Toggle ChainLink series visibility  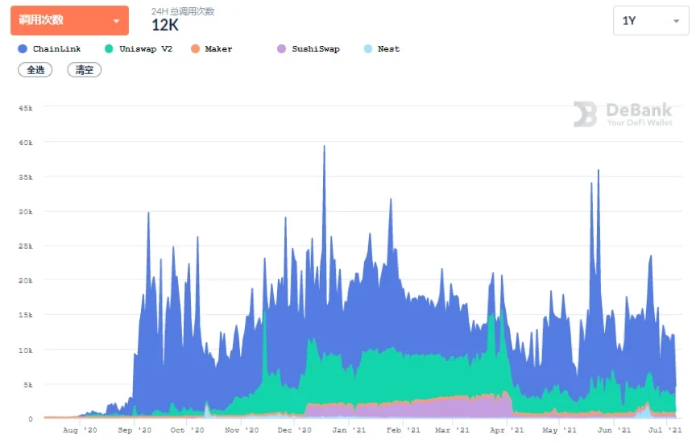coord(56,49)
